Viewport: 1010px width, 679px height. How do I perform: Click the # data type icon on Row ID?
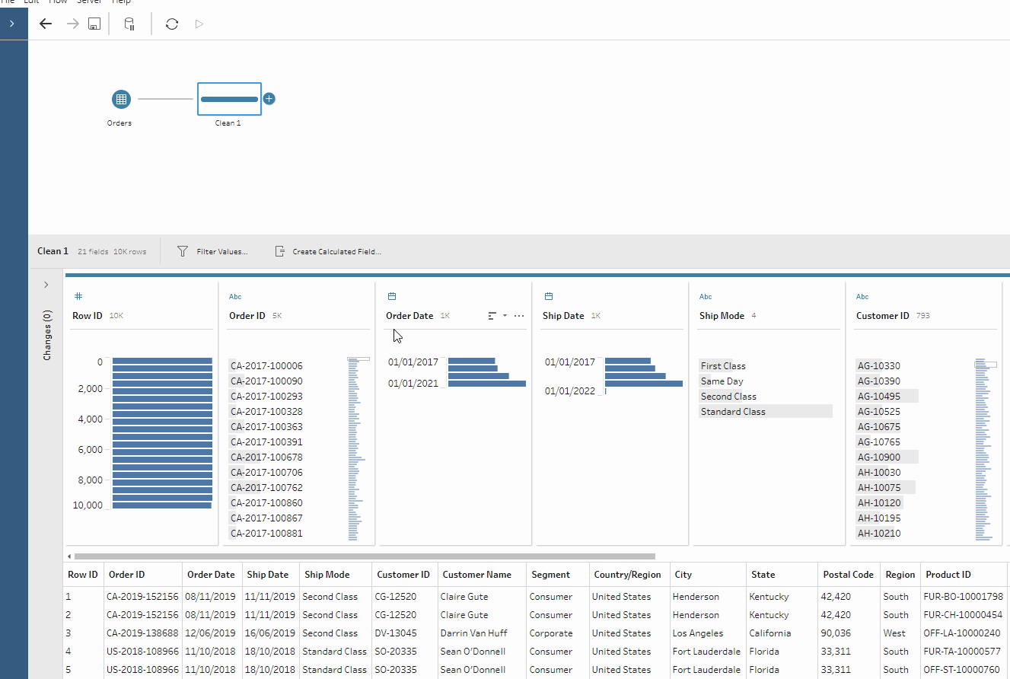[78, 296]
